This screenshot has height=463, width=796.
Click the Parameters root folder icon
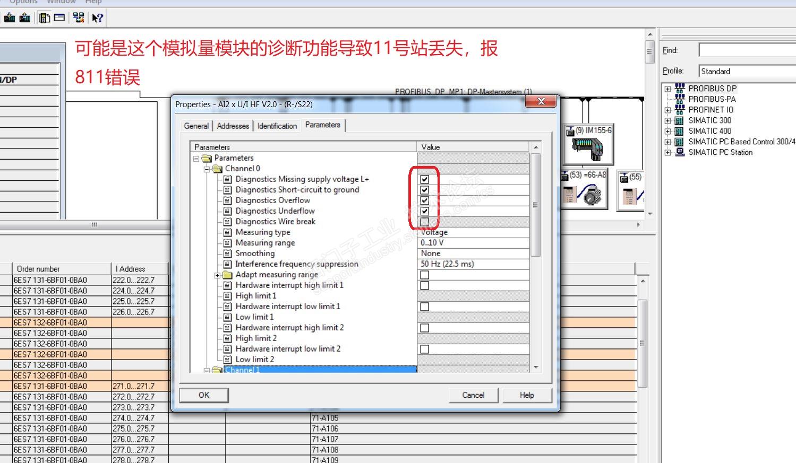(207, 158)
